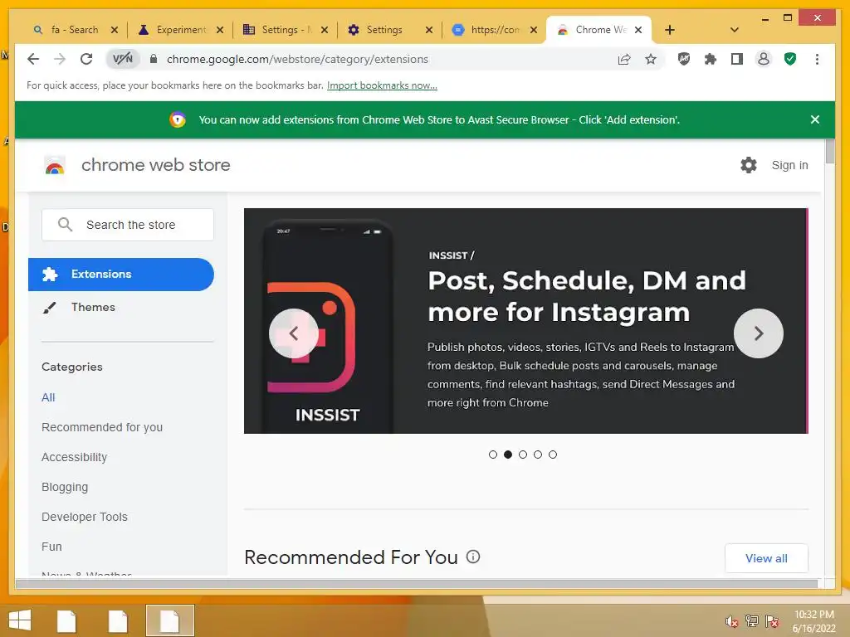This screenshot has width=850, height=637.
Task: Select Themes in the sidebar
Action: click(93, 307)
